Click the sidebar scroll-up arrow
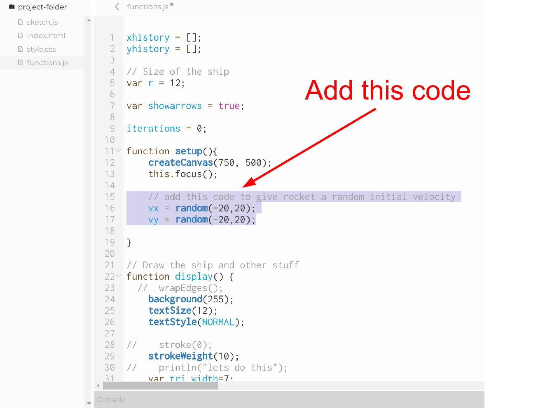The width and height of the screenshot is (545, 408). pyautogui.click(x=89, y=21)
